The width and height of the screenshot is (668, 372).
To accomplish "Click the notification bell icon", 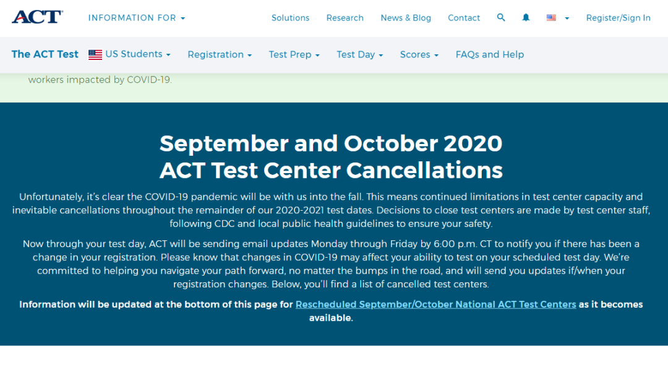I will click(x=526, y=18).
